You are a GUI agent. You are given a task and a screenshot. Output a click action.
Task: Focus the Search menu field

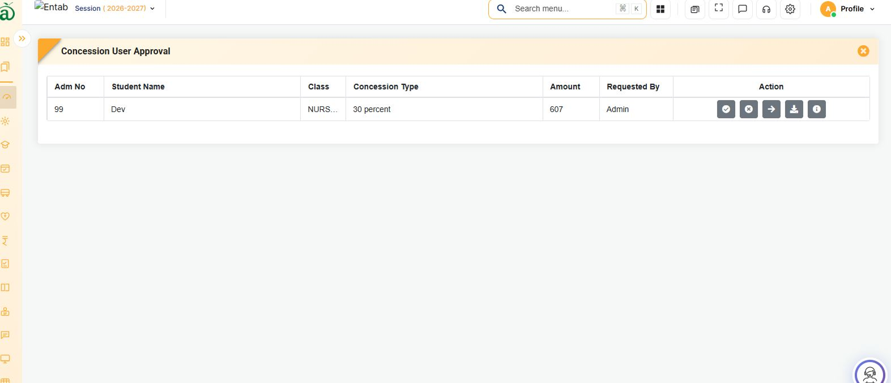567,9
